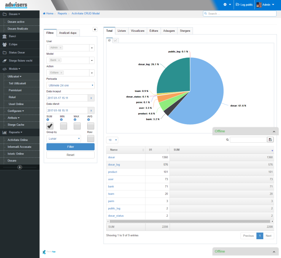The width and height of the screenshot is (281, 258).
Task: Remove the Editare tag from the Action filter
Action: pyautogui.click(x=61, y=73)
